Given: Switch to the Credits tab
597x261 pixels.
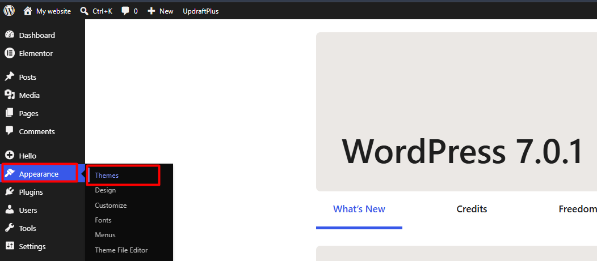Looking at the screenshot, I should click(x=472, y=209).
